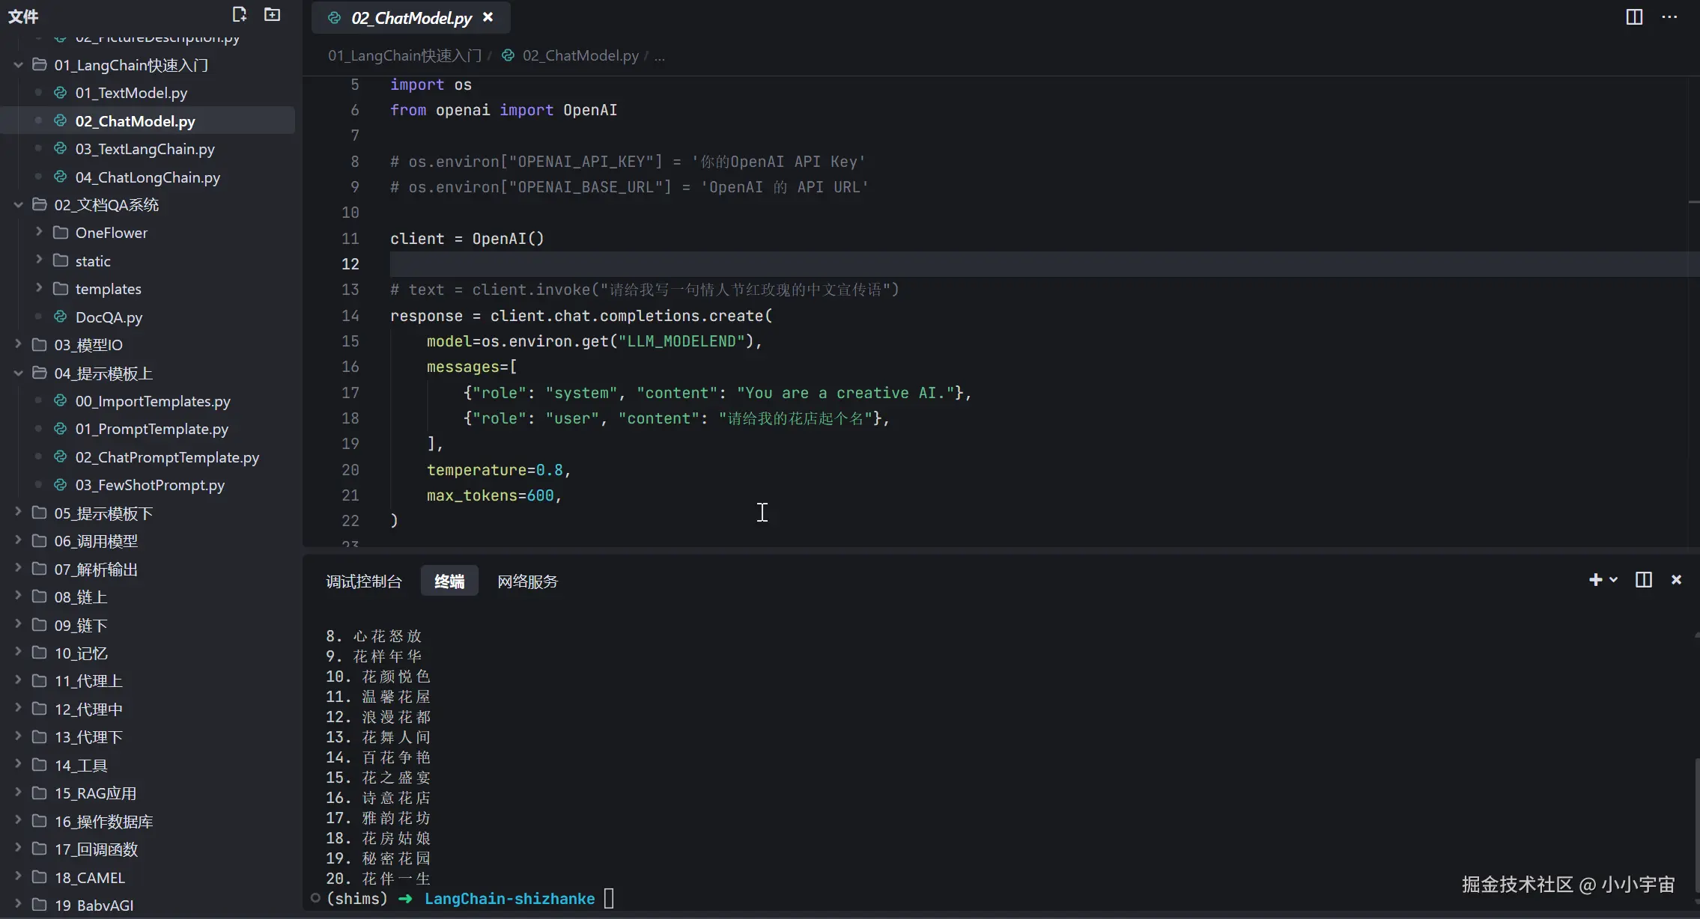
Task: Close the 02_ChatModel.py editor tab
Action: pyautogui.click(x=488, y=17)
